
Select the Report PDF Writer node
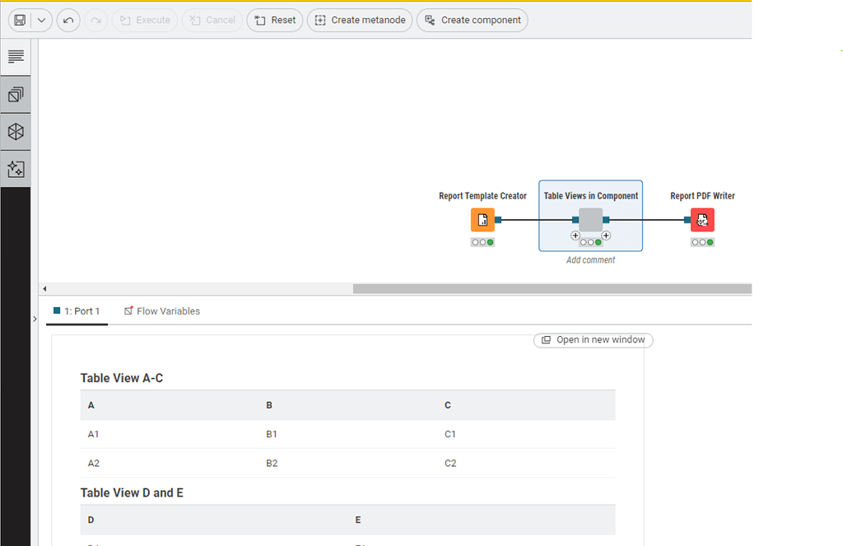[702, 220]
